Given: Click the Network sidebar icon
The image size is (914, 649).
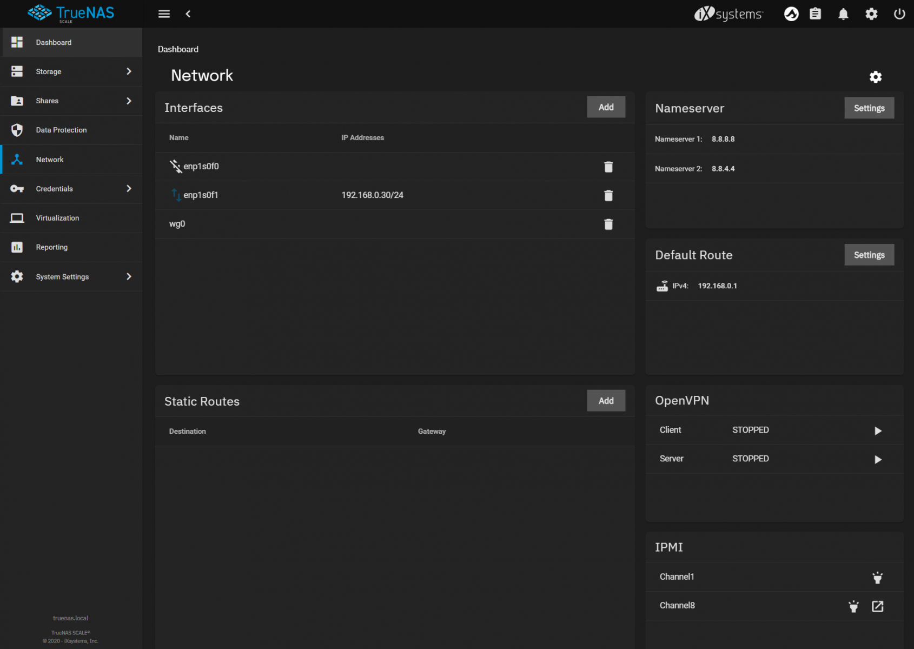Looking at the screenshot, I should (17, 160).
